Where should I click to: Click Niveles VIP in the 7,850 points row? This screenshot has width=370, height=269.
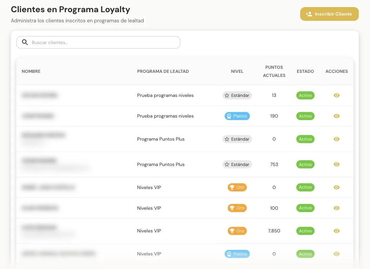[149, 231]
